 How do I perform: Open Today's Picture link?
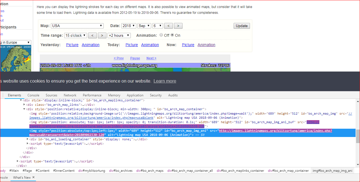tap(132, 45)
